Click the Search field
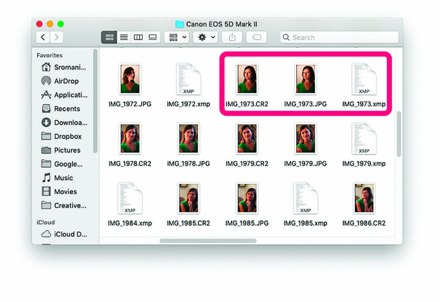Viewport: 440px width, 302px height. pyautogui.click(x=339, y=37)
